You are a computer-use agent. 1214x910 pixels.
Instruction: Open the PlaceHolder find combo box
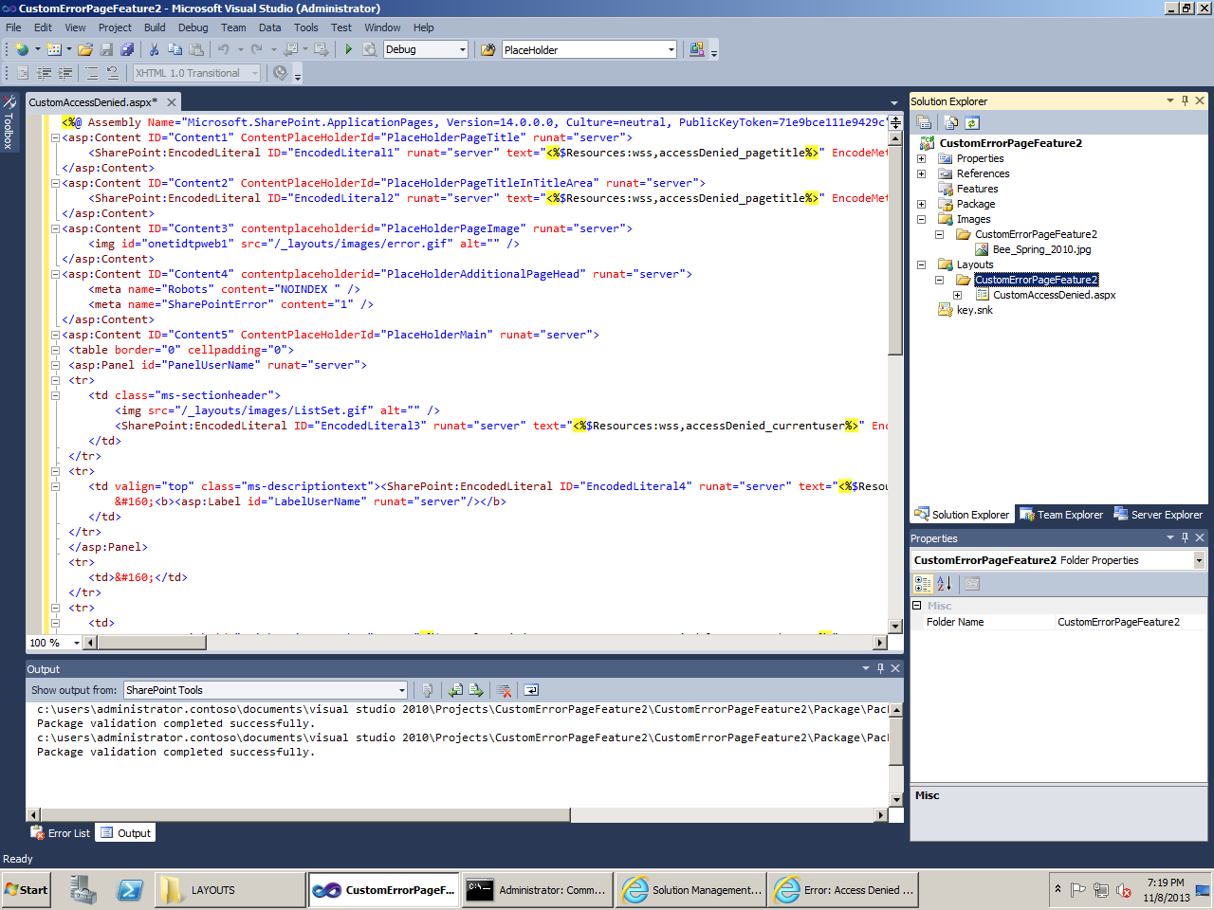[x=671, y=49]
